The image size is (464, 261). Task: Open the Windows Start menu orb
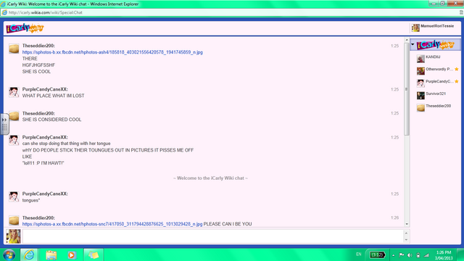pos(9,254)
